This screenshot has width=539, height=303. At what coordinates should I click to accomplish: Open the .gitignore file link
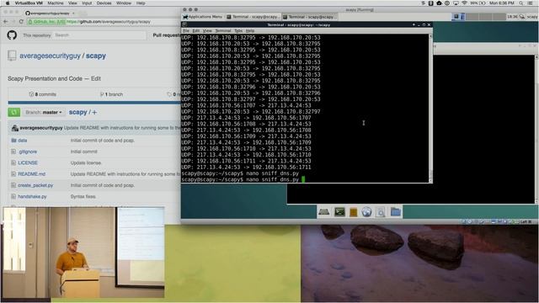(28, 151)
